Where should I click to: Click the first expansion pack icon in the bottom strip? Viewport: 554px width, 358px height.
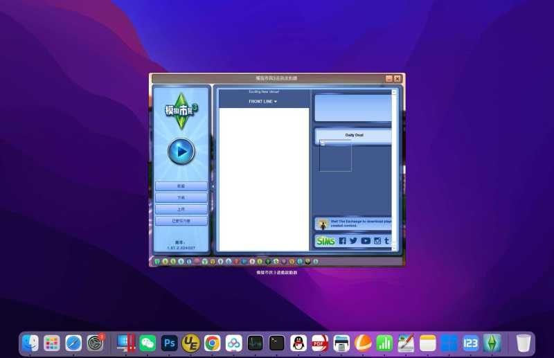click(157, 262)
